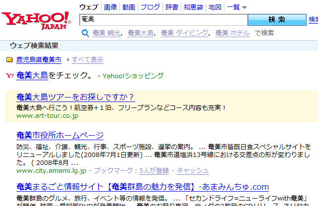Open the 奄美まるごと情報サイト あまみんちゅ.com result

[x=143, y=187]
